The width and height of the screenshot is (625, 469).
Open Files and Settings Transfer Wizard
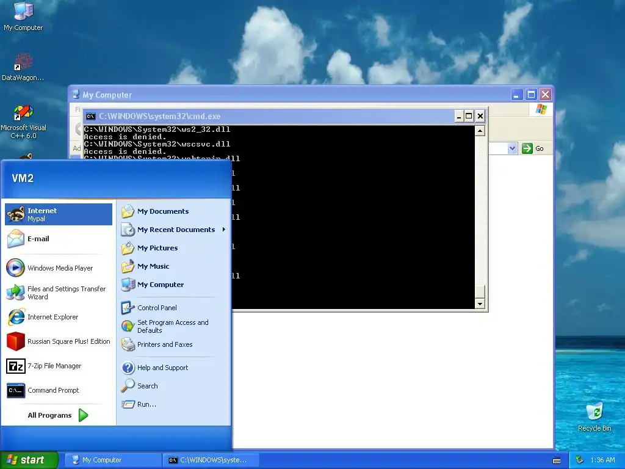pos(59,293)
